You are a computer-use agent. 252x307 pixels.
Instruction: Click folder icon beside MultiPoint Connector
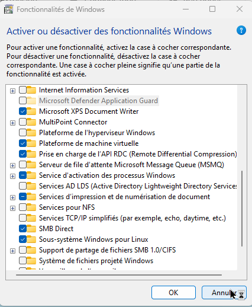[31, 122]
